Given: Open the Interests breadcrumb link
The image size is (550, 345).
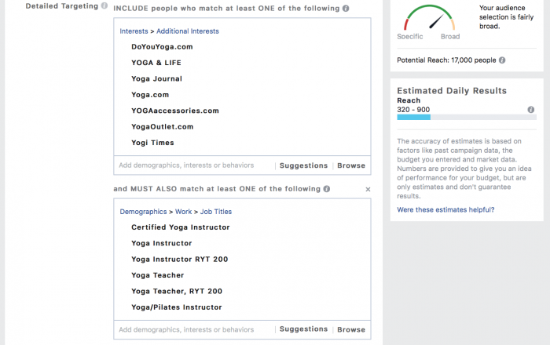Looking at the screenshot, I should coord(134,31).
